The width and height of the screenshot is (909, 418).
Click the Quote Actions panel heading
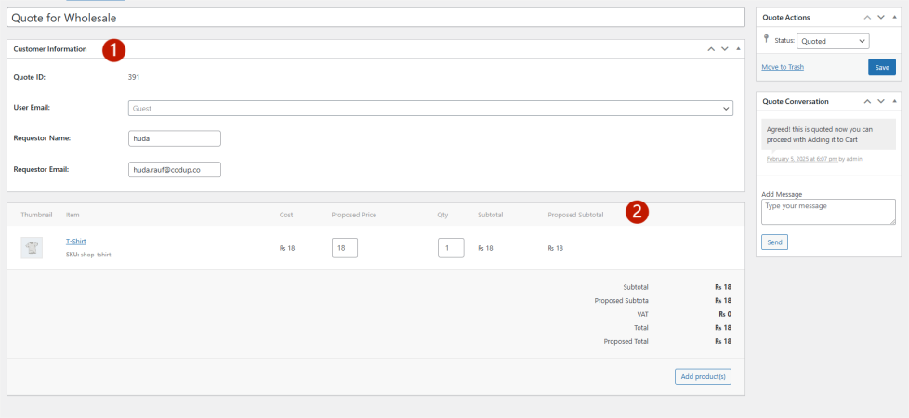tap(786, 18)
